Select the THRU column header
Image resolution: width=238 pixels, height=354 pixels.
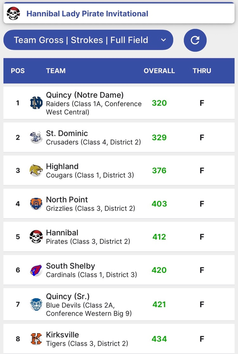point(202,71)
